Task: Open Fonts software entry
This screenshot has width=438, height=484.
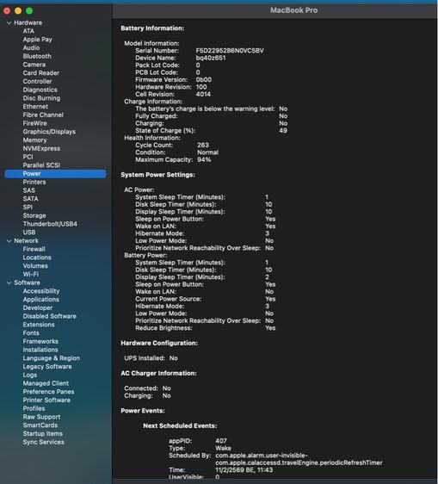Action: tap(31, 333)
